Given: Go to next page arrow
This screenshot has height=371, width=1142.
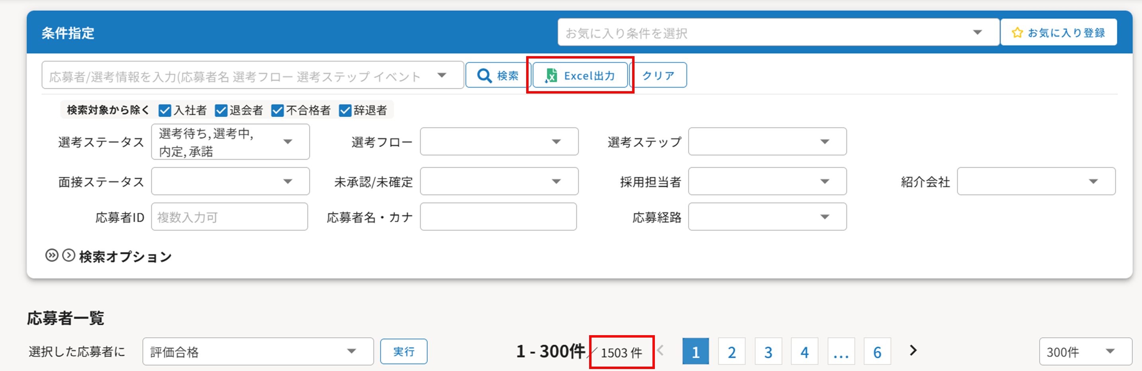Looking at the screenshot, I should (x=913, y=351).
